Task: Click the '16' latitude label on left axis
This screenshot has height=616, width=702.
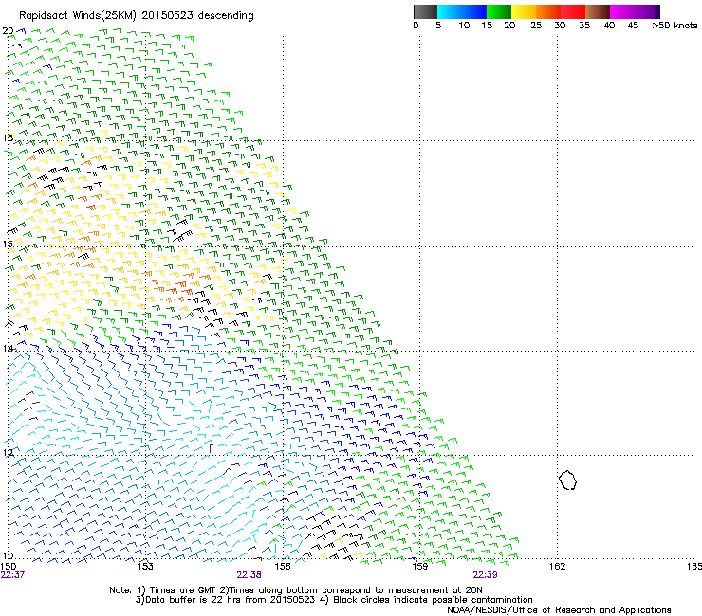Action: (x=8, y=244)
